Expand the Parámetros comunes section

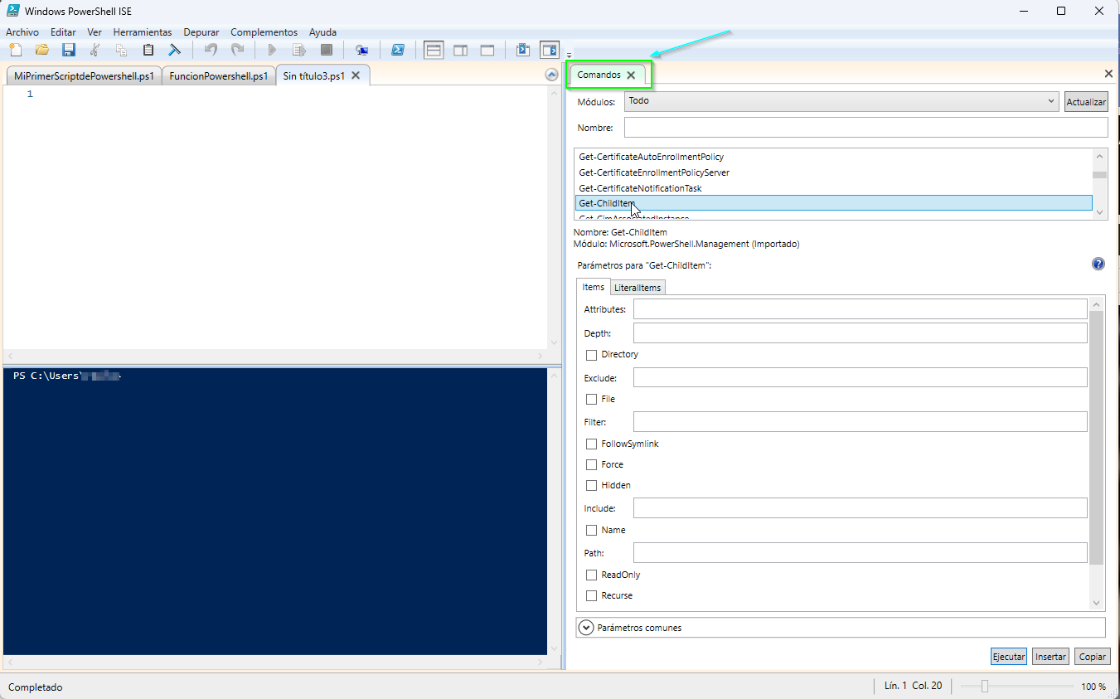pos(587,628)
